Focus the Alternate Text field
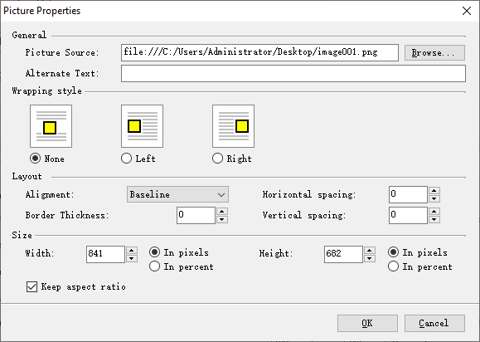480x342 pixels. 293,73
